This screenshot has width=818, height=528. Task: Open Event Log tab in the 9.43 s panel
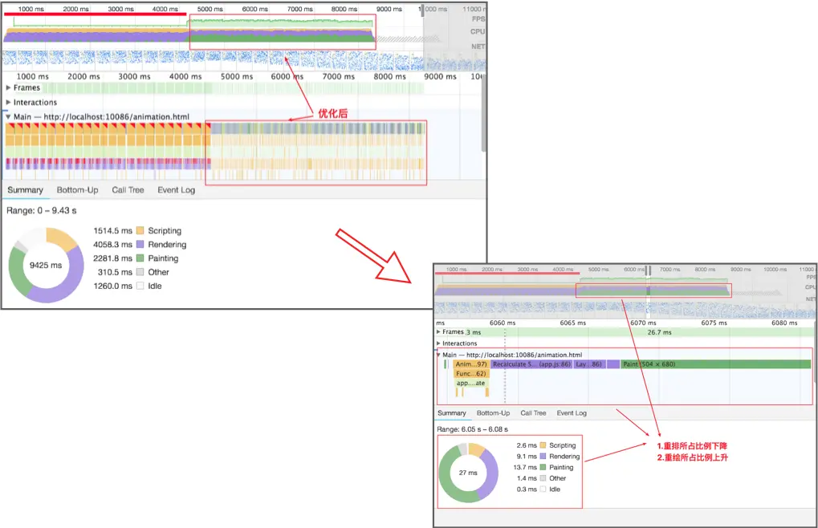click(177, 189)
